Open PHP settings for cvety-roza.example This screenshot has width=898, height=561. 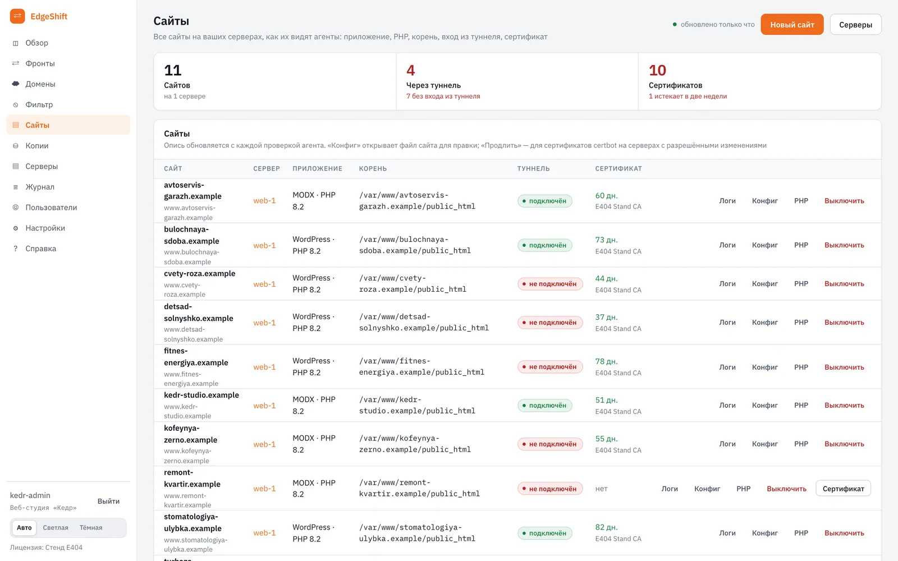click(801, 284)
